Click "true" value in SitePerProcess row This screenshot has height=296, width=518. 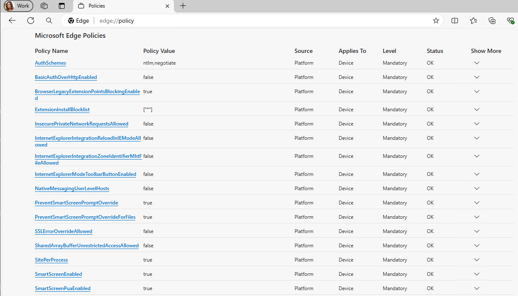(147, 260)
